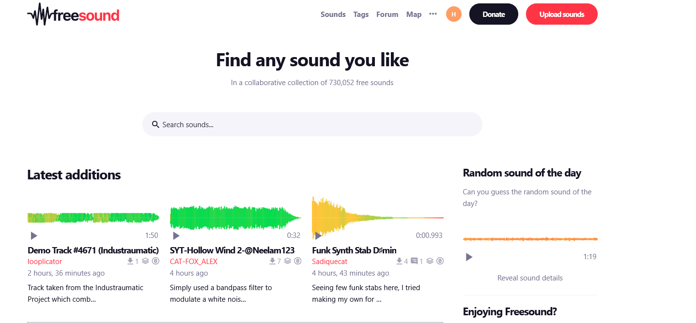Click the Upload sounds button
Image resolution: width=696 pixels, height=323 pixels.
click(562, 14)
